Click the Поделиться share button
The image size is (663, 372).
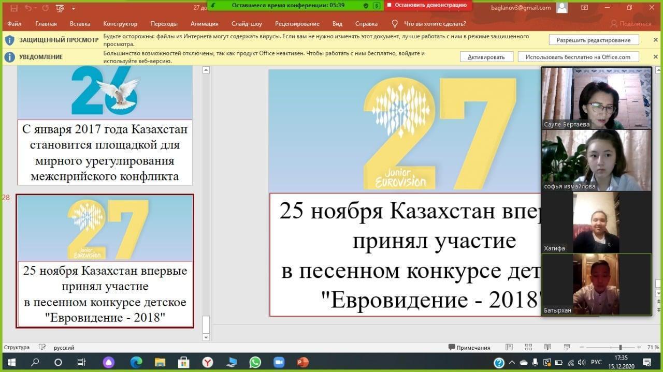pyautogui.click(x=630, y=24)
